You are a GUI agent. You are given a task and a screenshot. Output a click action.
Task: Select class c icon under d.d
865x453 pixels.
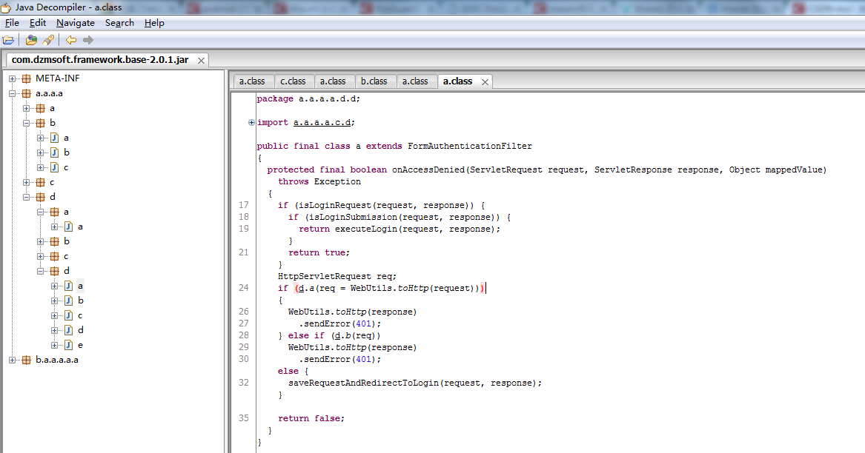(x=69, y=316)
